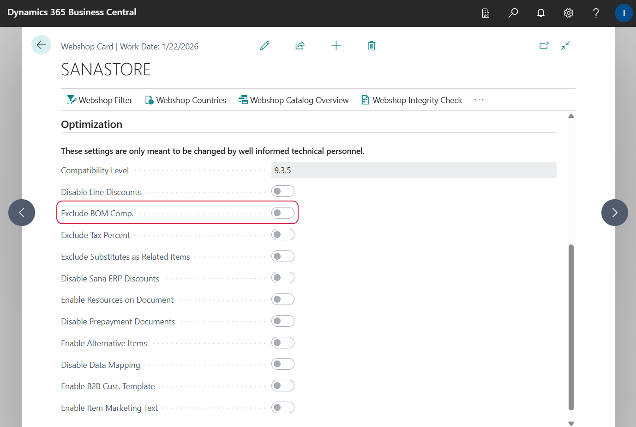This screenshot has width=636, height=427.
Task: Click the SANASTORE page title
Action: 106,70
